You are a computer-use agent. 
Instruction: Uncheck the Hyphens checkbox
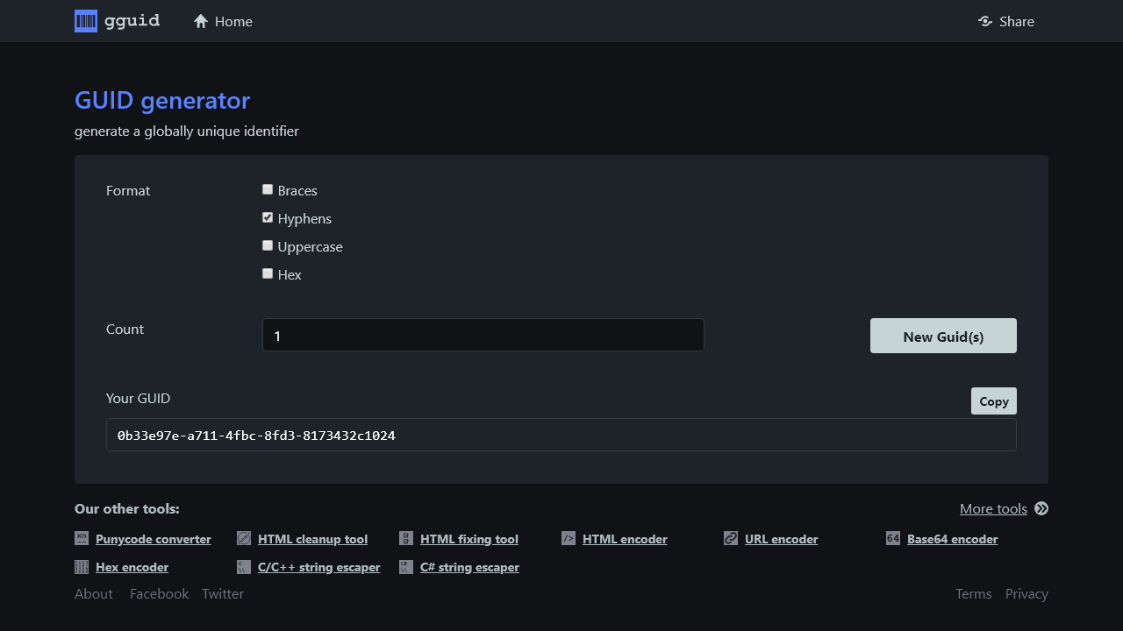point(268,217)
